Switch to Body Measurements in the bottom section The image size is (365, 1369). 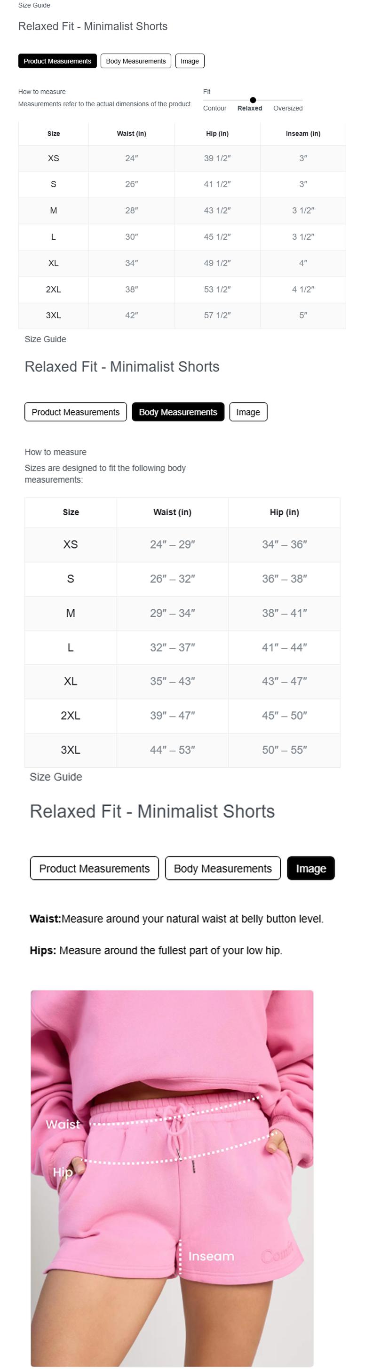(223, 868)
